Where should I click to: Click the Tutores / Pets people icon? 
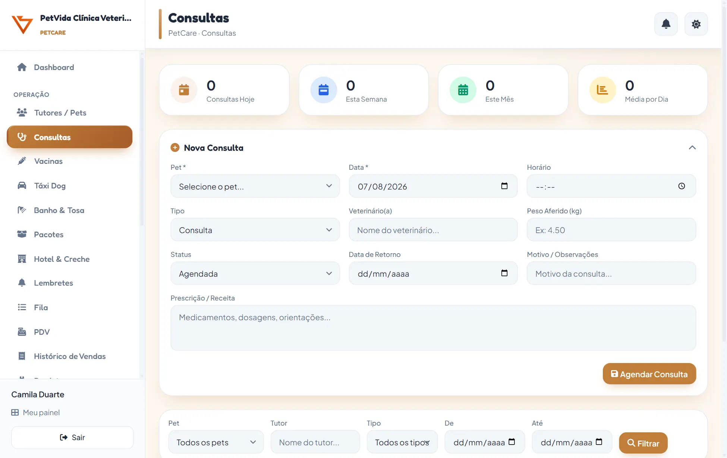pyautogui.click(x=22, y=112)
